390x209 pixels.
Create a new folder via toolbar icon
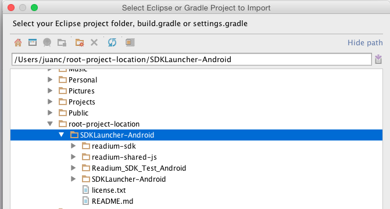click(62, 42)
